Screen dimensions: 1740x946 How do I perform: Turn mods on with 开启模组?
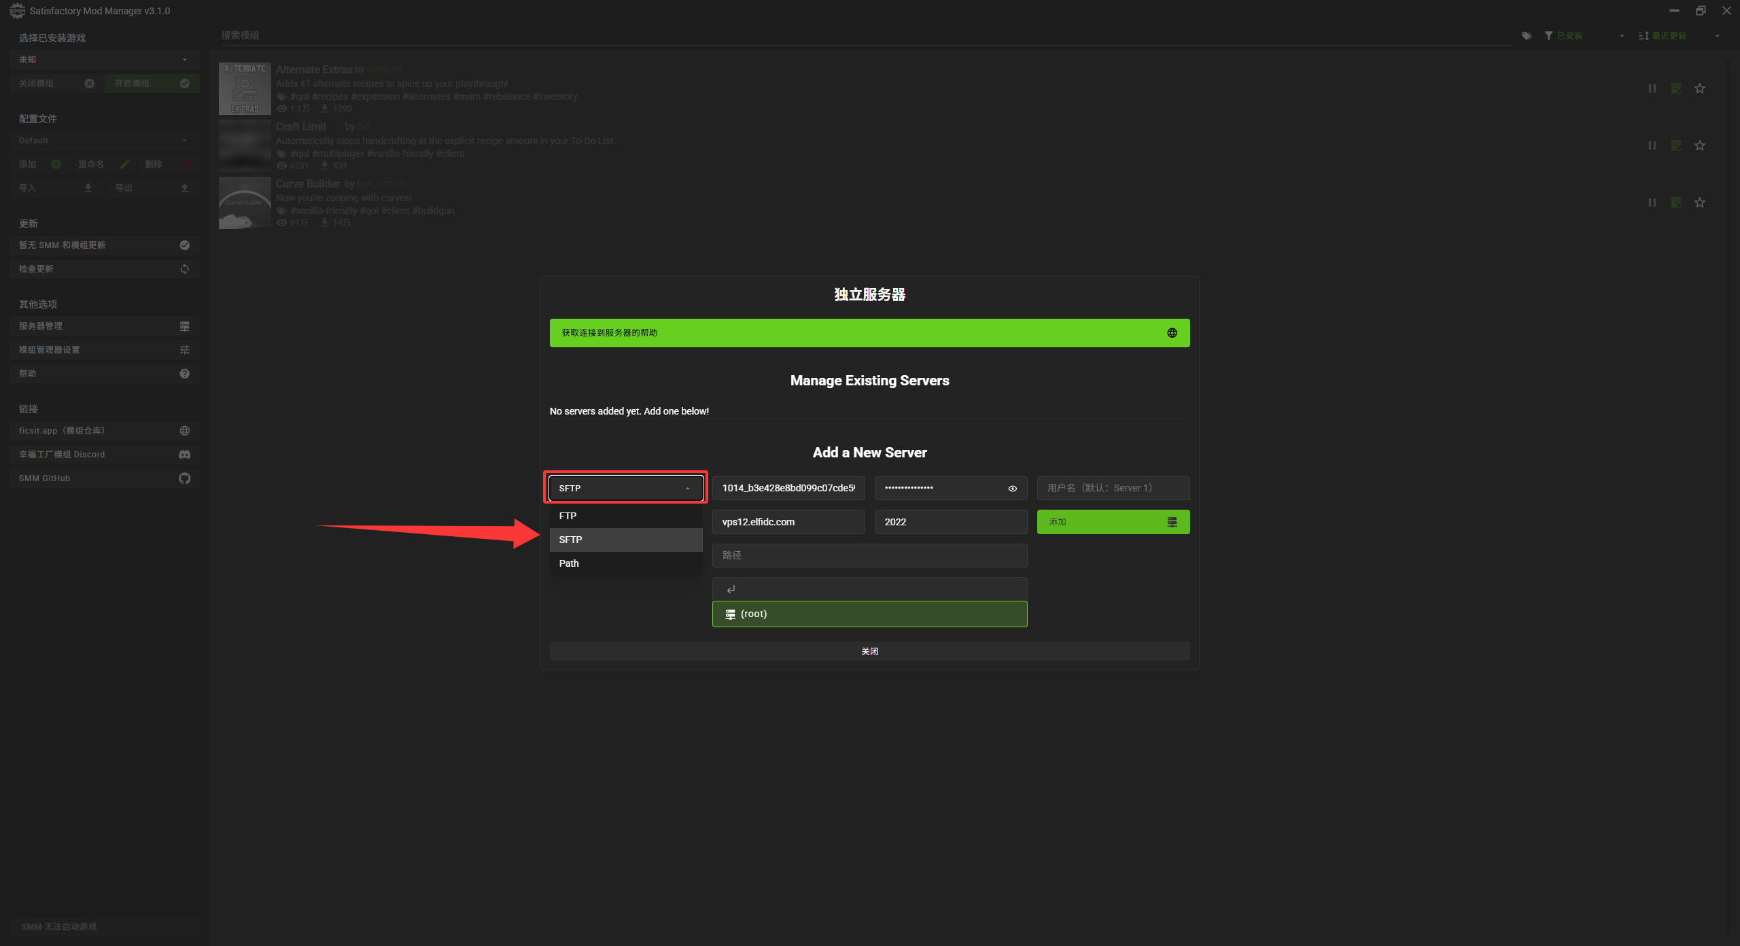pos(152,84)
